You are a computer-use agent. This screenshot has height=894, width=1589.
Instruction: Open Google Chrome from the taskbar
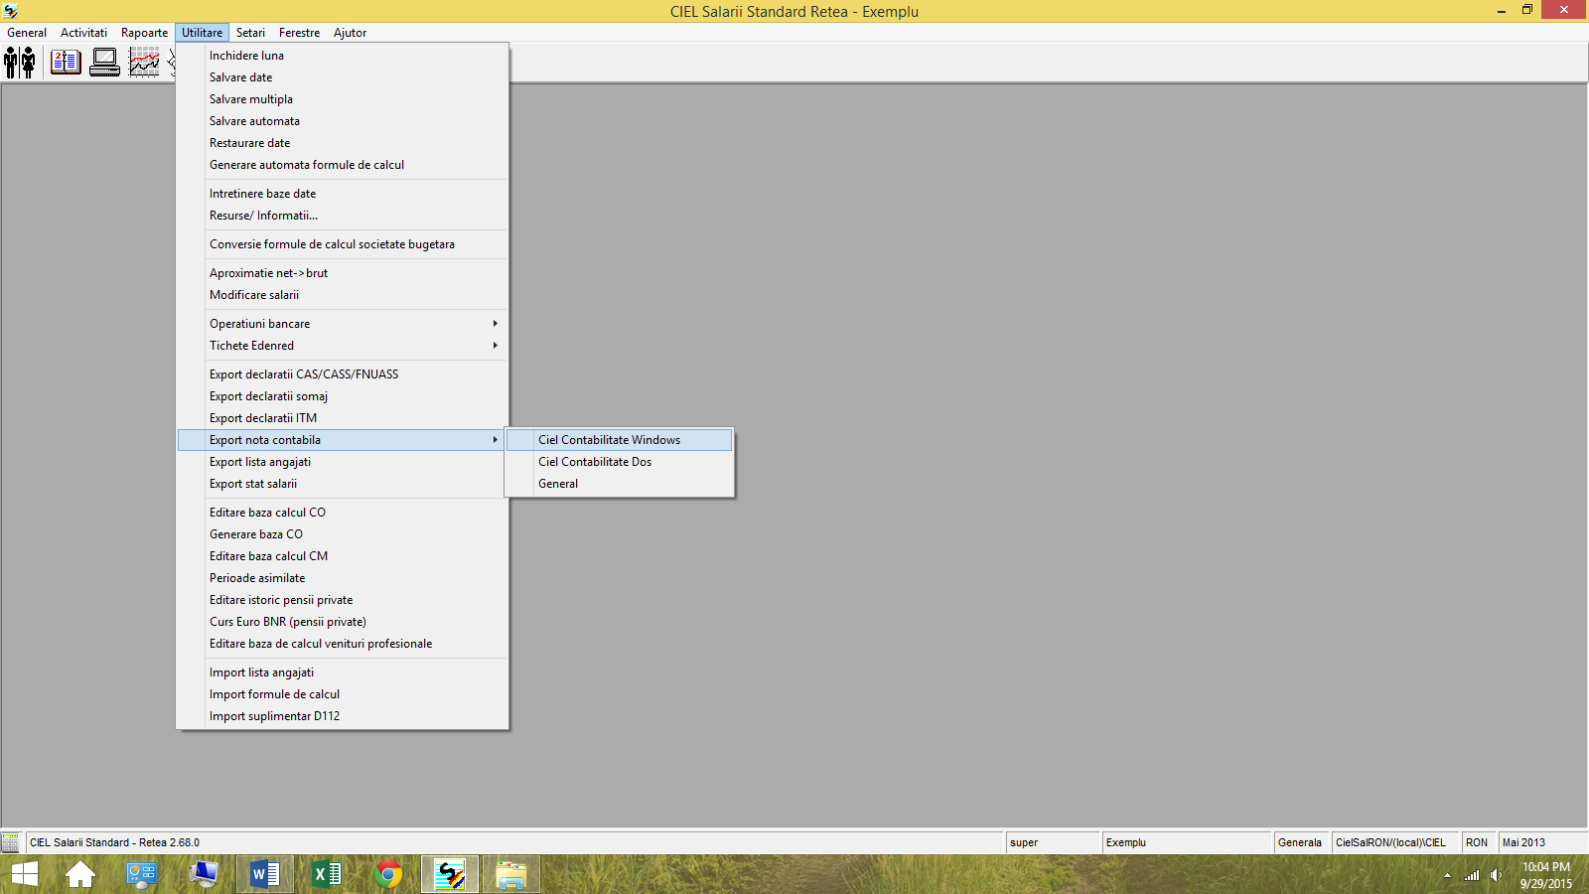pos(388,874)
